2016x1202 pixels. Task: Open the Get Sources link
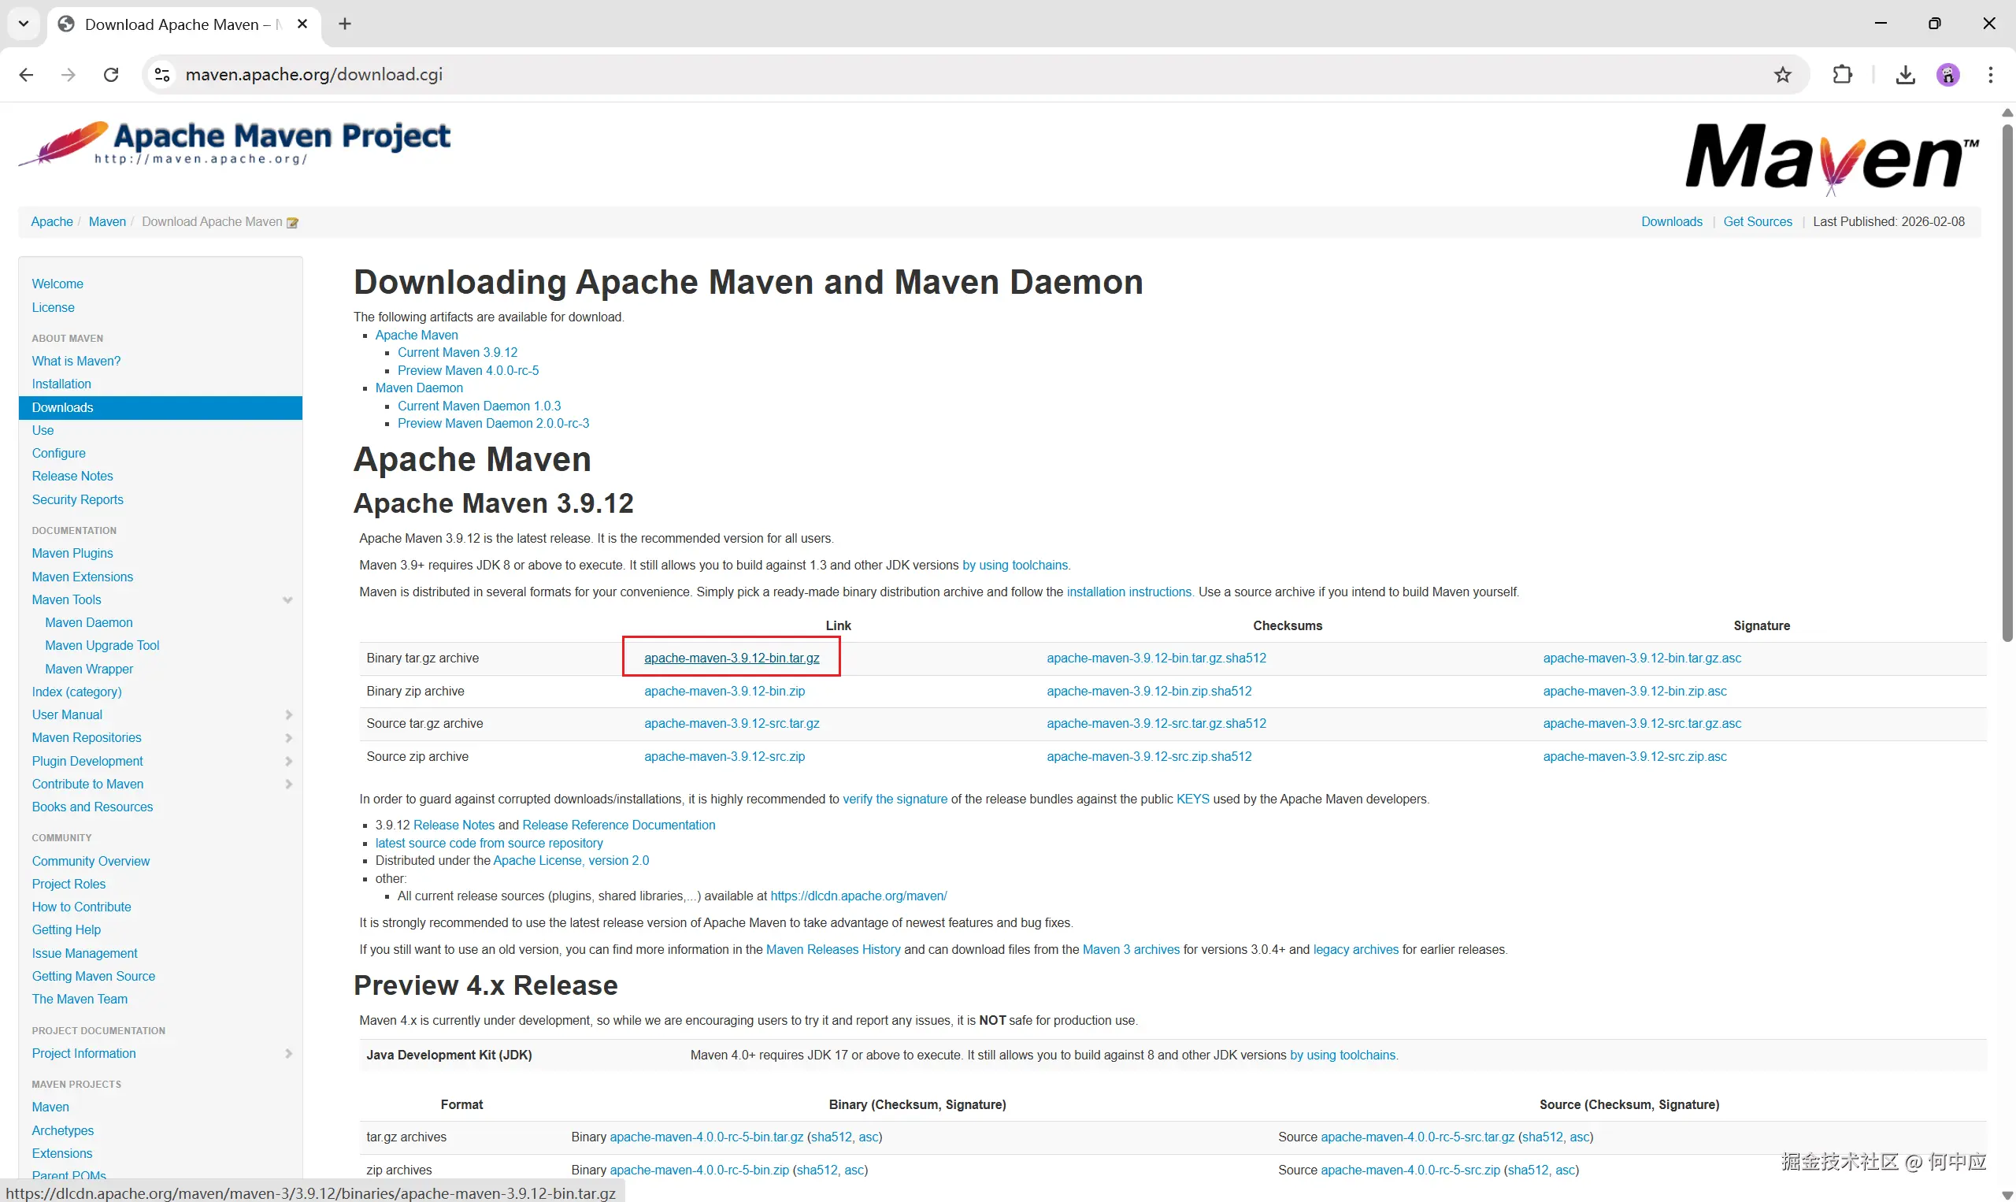pyautogui.click(x=1757, y=222)
